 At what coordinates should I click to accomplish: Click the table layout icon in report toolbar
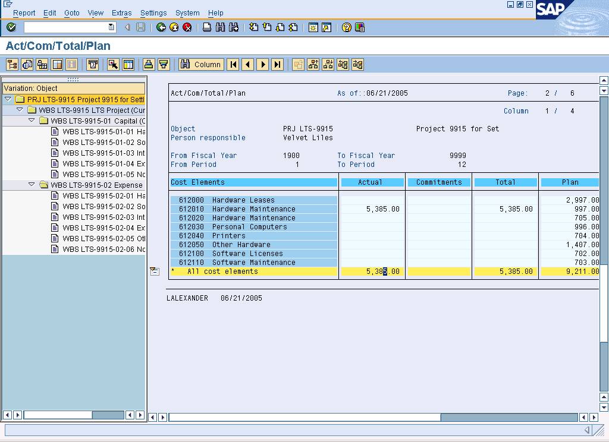pyautogui.click(x=57, y=64)
